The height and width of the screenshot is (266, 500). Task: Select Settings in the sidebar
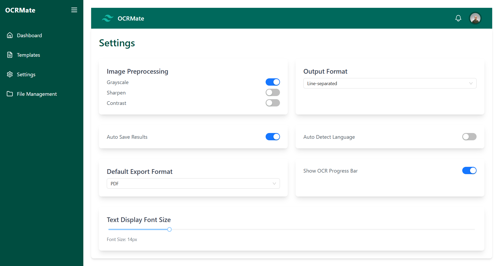(x=26, y=74)
